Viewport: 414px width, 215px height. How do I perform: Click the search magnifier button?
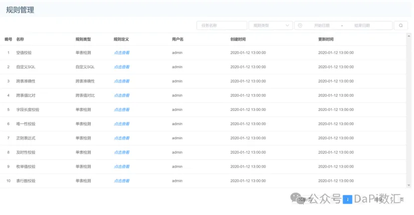401,25
